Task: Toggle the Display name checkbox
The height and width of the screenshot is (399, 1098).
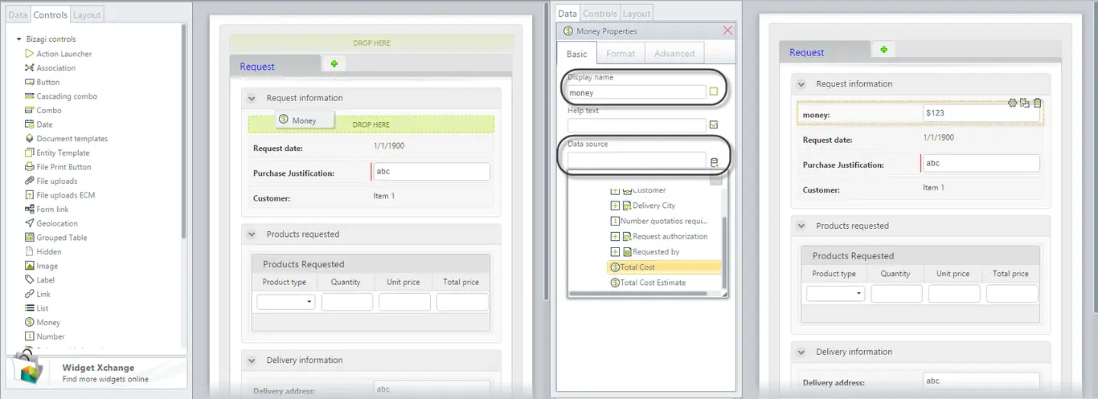Action: 713,92
